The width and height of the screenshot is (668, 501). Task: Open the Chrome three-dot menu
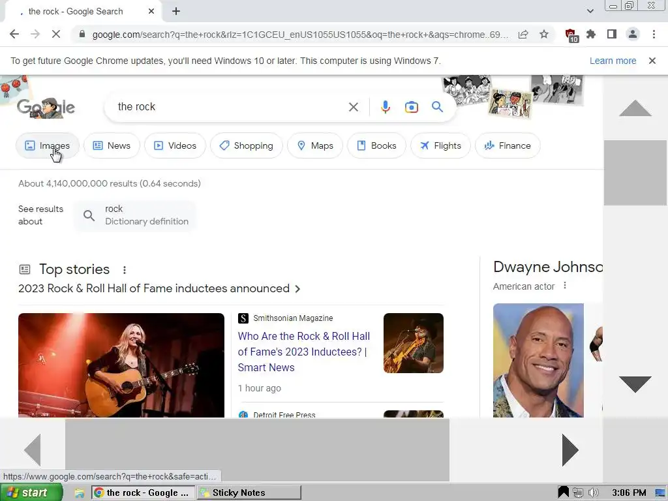tap(654, 34)
